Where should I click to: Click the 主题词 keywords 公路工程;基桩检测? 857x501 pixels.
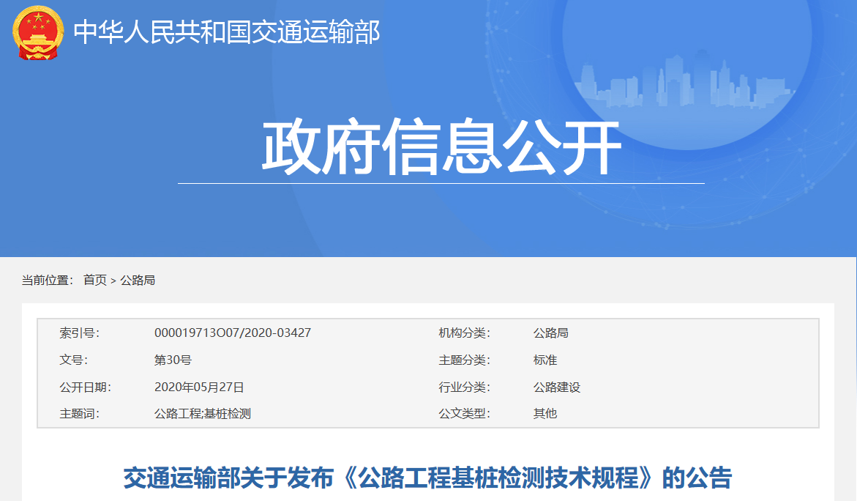click(x=204, y=414)
